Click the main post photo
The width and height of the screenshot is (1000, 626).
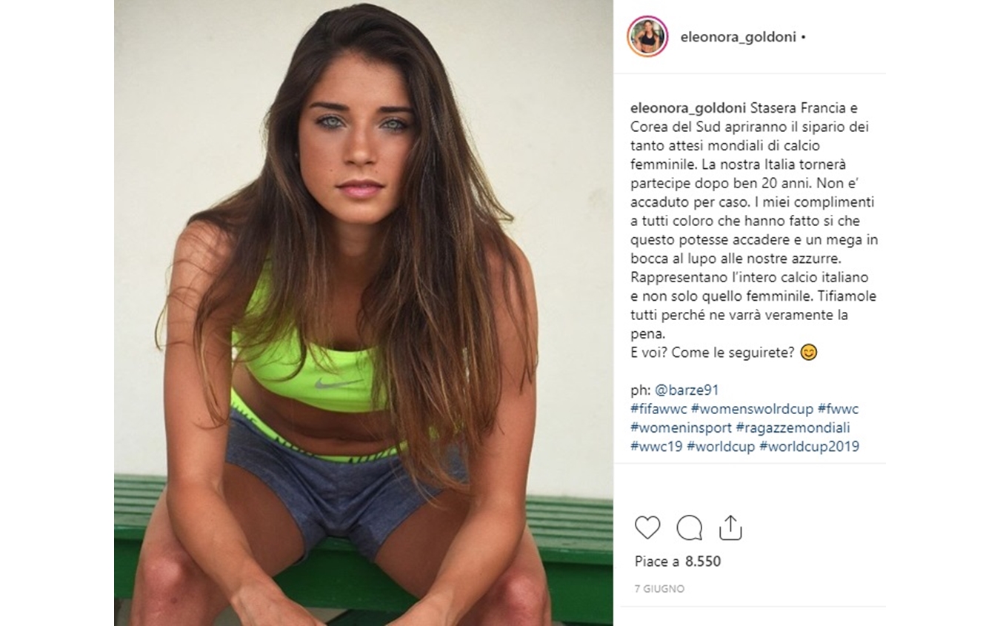[x=363, y=313]
